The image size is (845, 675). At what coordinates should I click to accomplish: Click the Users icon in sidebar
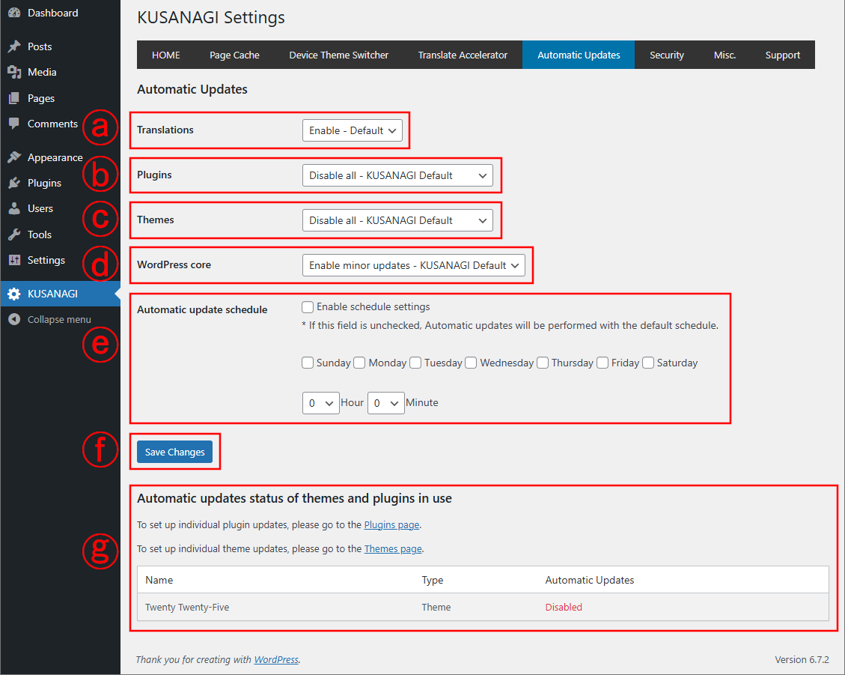(13, 208)
